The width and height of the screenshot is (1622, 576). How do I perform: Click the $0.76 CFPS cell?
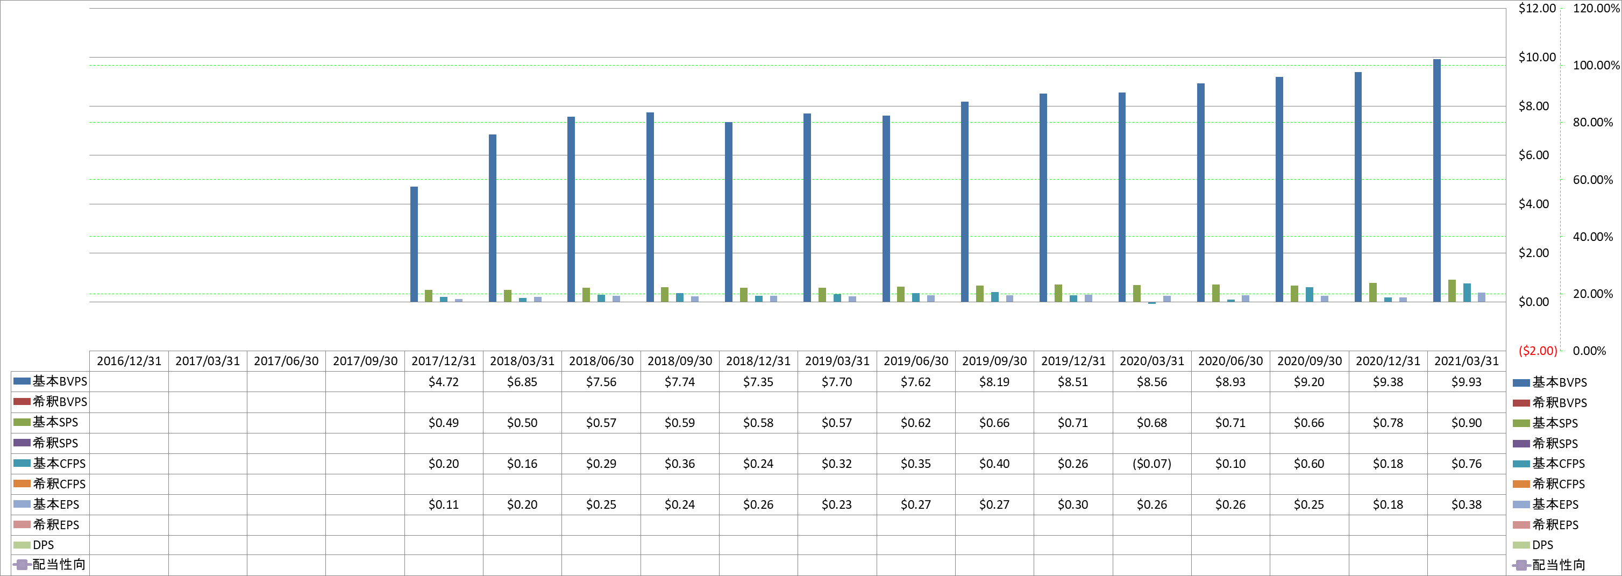1467,463
